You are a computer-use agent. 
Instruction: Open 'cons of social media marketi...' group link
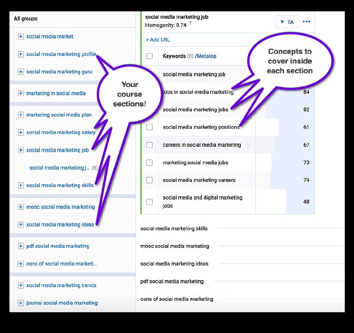coord(61,263)
